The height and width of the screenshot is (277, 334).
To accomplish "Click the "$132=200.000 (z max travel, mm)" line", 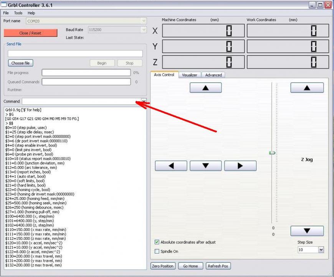I will [33, 265].
